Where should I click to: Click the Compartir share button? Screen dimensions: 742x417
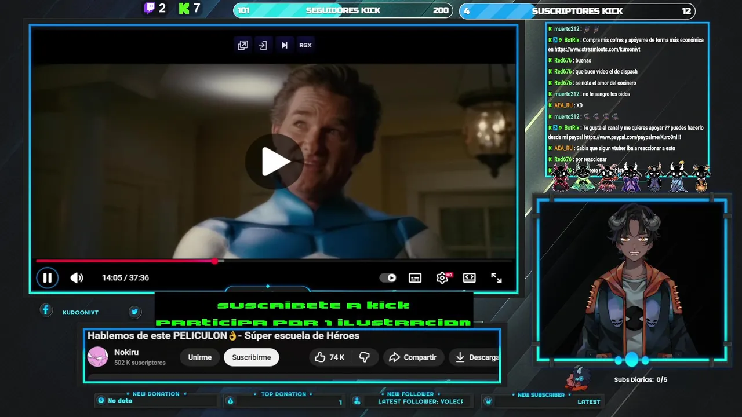point(413,357)
